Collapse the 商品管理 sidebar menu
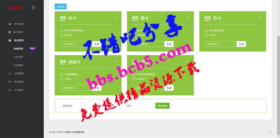The height and width of the screenshot is (138, 280). 22,40
